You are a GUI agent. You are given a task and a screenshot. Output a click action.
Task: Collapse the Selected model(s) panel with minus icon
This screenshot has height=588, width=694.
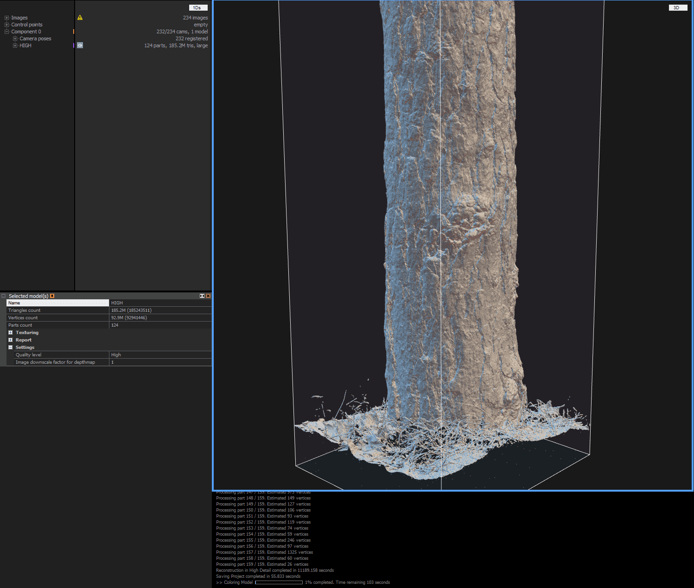click(x=4, y=296)
